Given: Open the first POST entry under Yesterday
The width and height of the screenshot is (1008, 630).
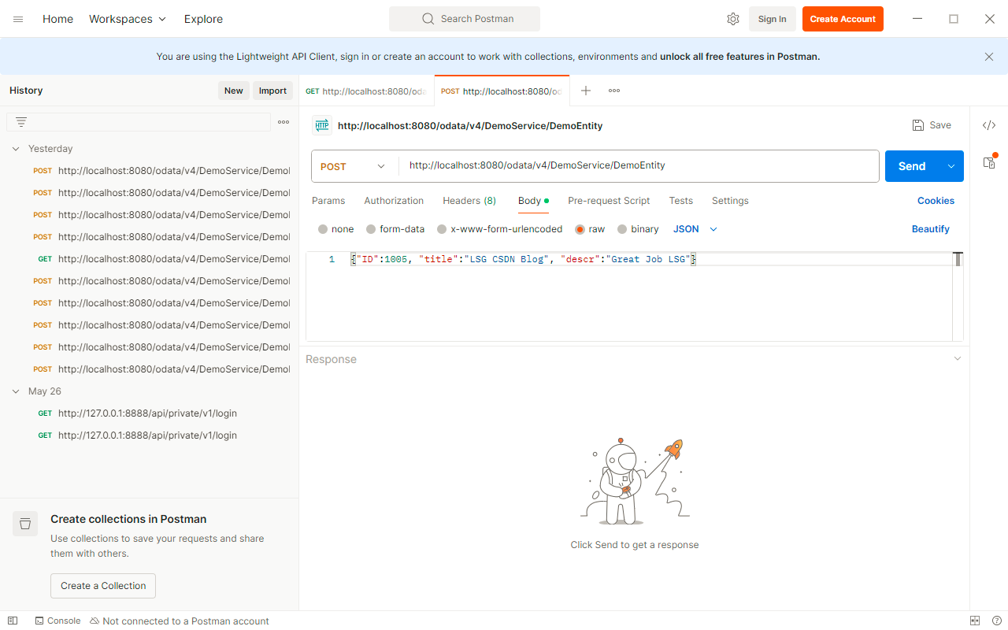Looking at the screenshot, I should pos(162,171).
